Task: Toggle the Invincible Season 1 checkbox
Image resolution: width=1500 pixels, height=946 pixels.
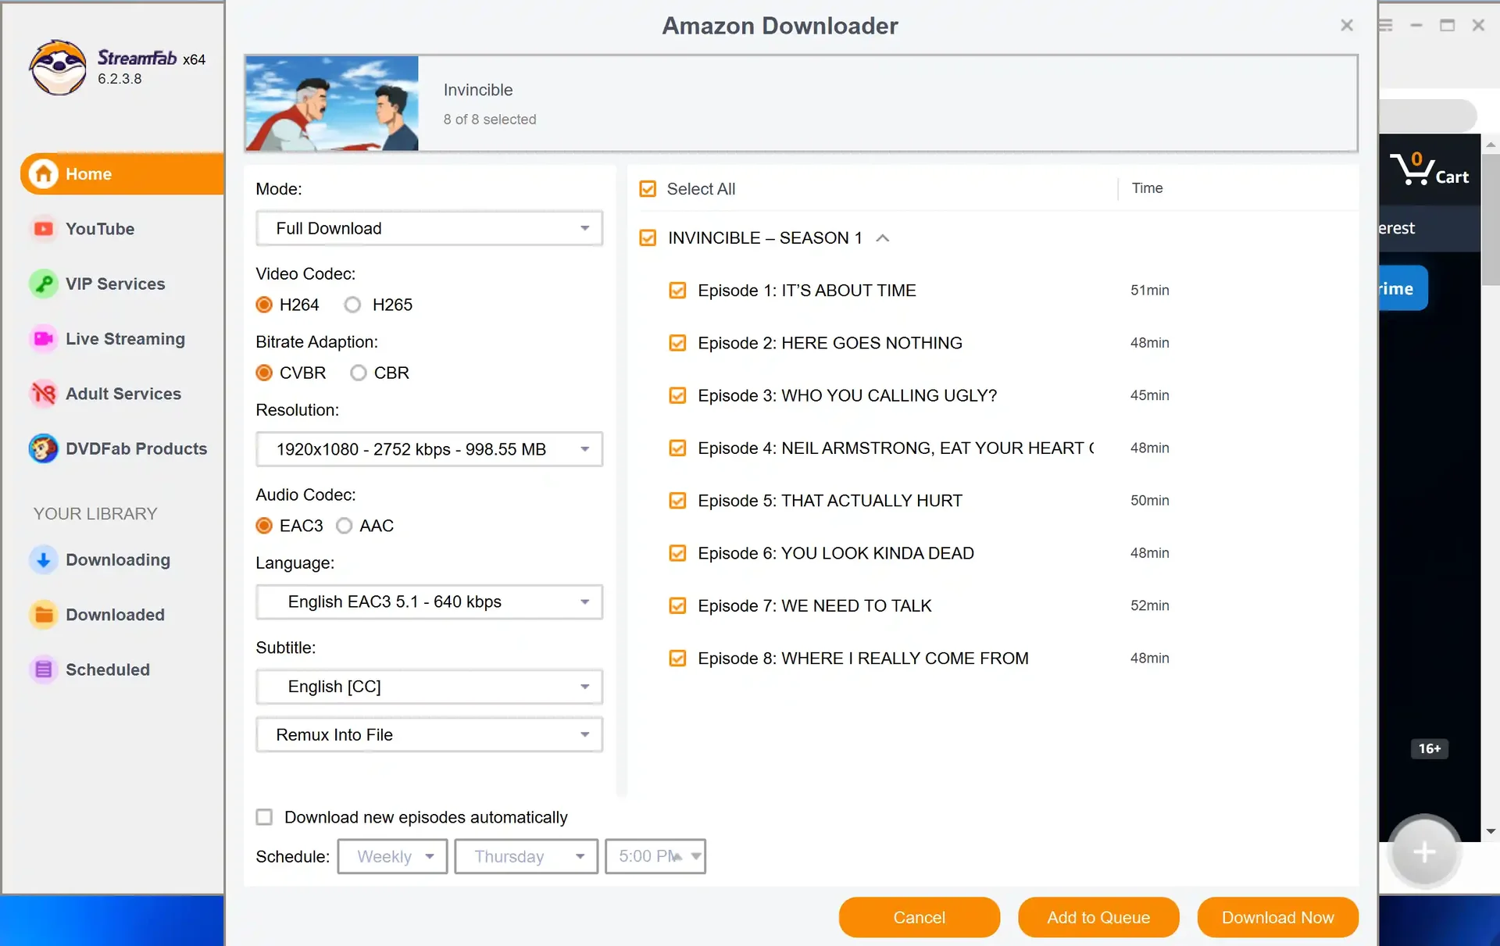Action: pos(648,237)
